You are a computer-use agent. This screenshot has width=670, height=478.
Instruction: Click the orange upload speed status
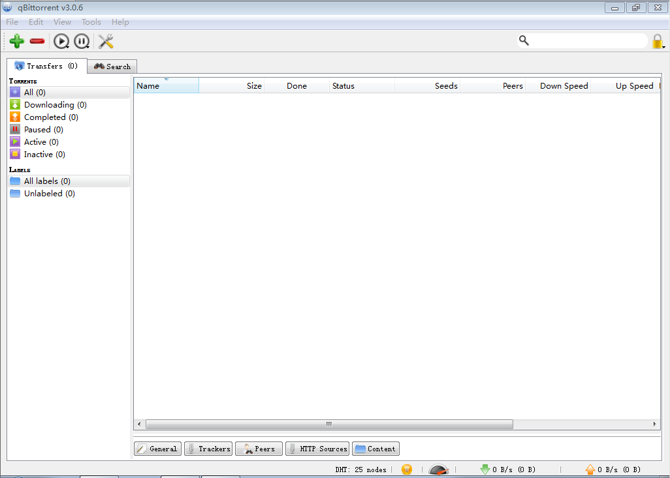click(613, 470)
